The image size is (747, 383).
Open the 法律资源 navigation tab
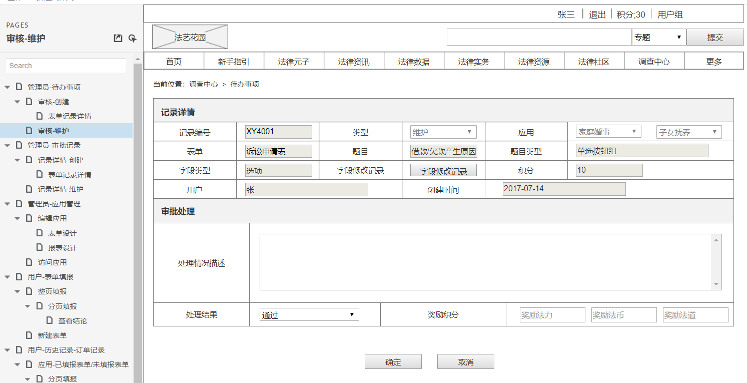pyautogui.click(x=534, y=62)
